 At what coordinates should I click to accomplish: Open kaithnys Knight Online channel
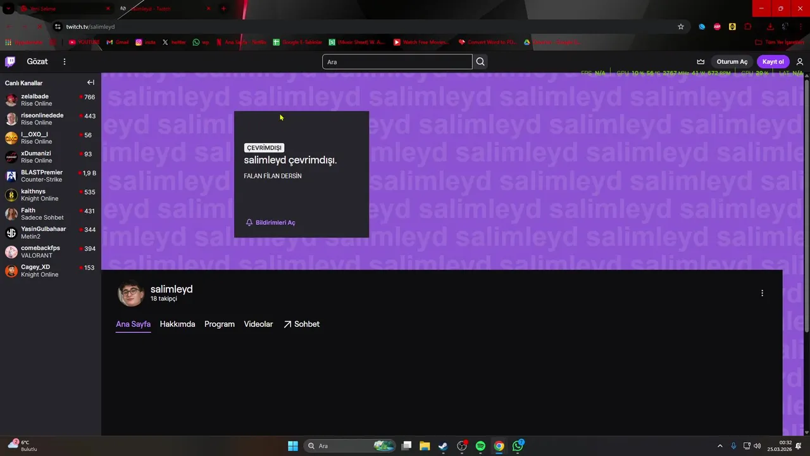click(x=50, y=195)
